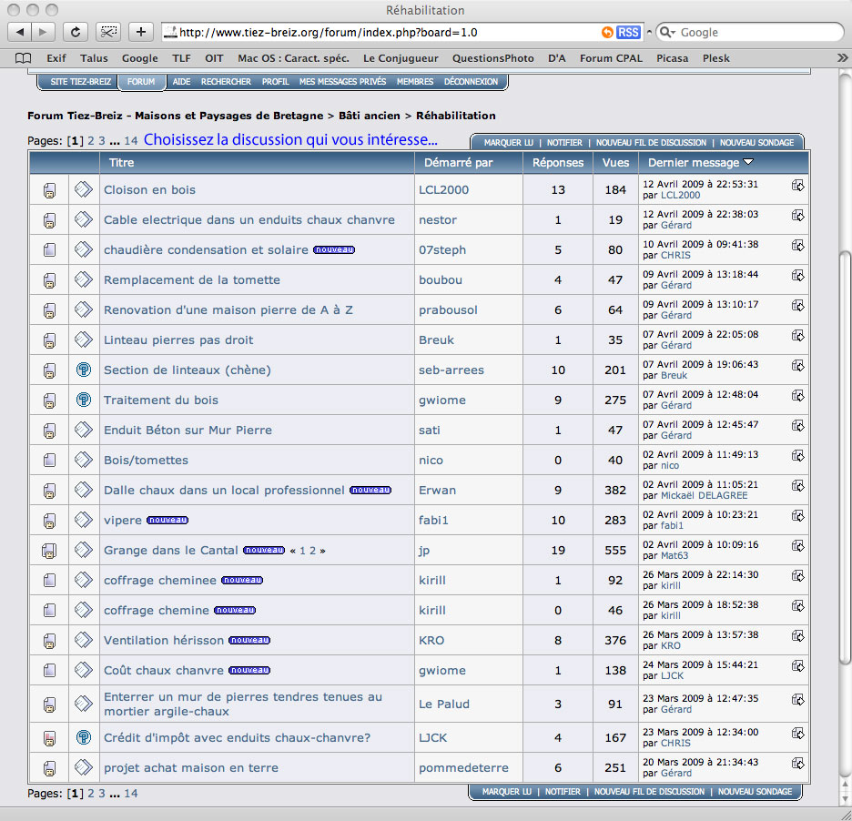Viewport: 852px width, 821px height.
Task: Open the thread Remplacement de la tomette
Action: (x=192, y=279)
